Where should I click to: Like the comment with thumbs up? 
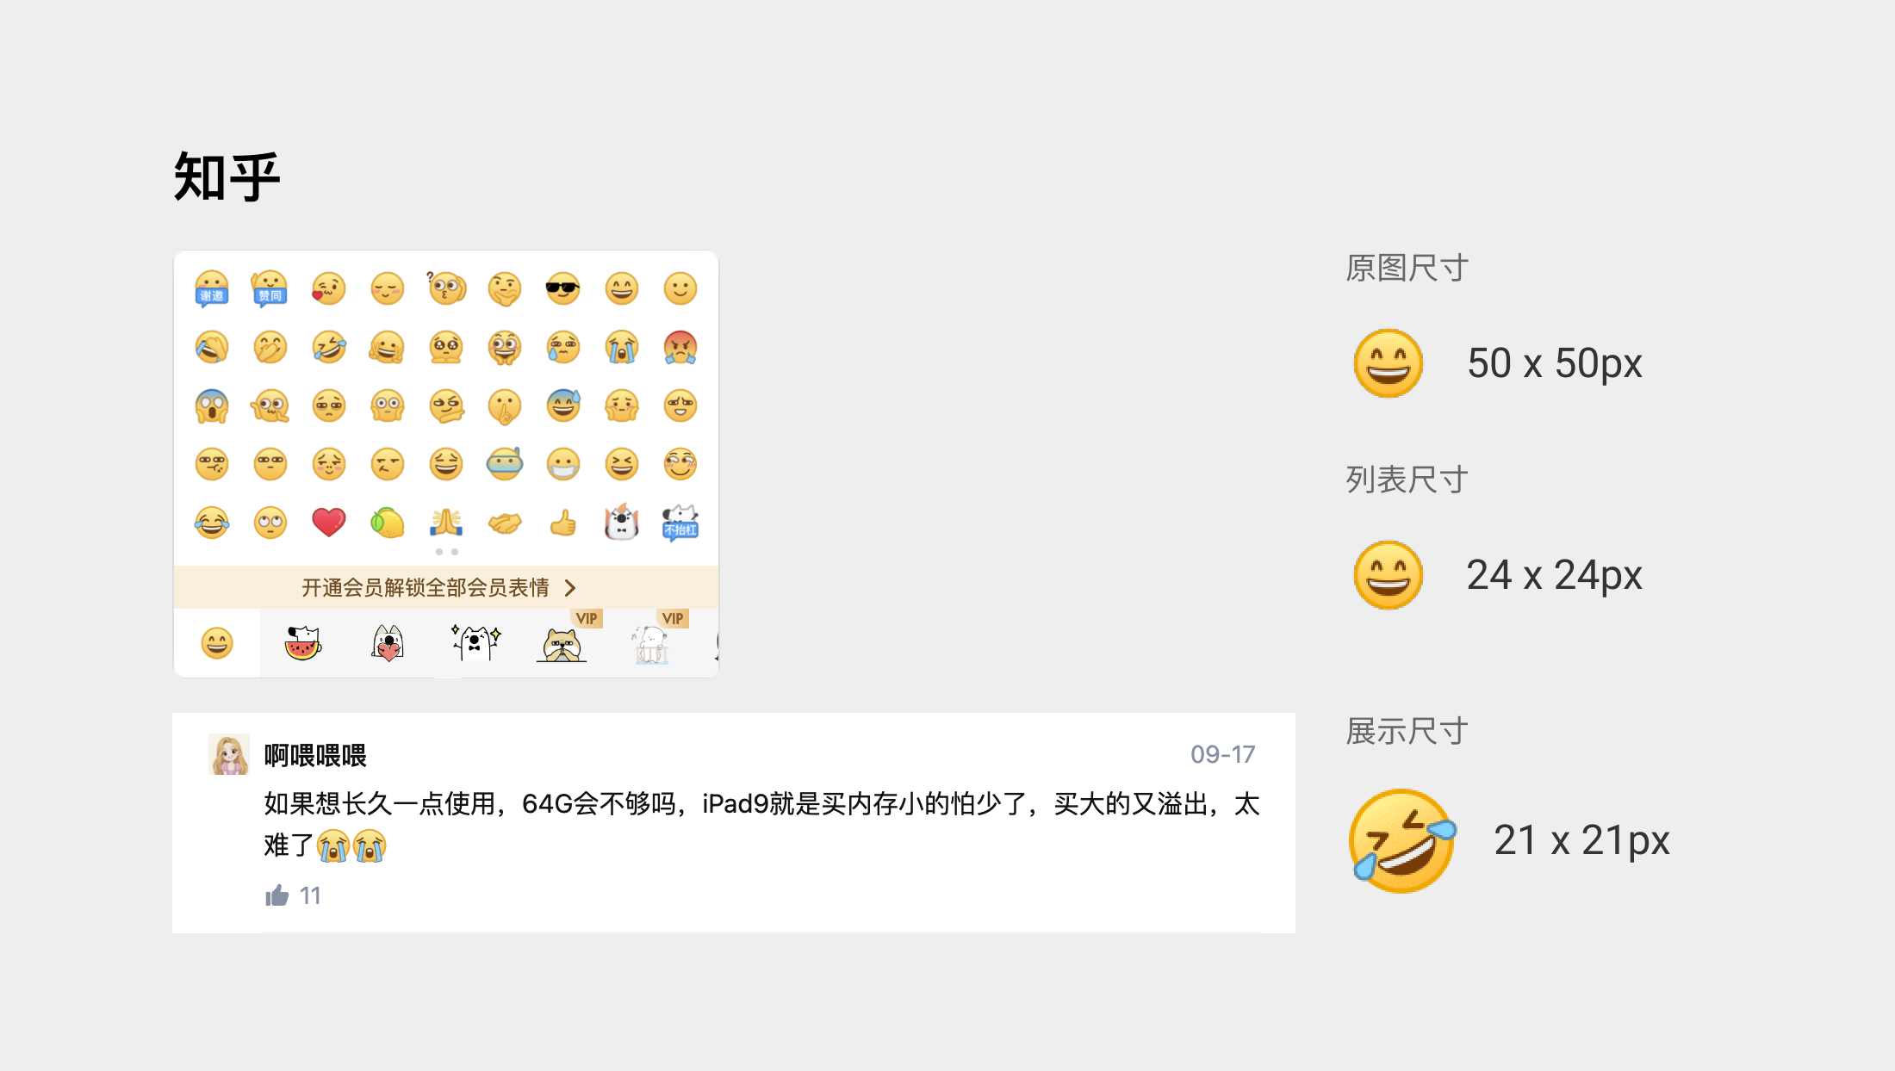276,895
